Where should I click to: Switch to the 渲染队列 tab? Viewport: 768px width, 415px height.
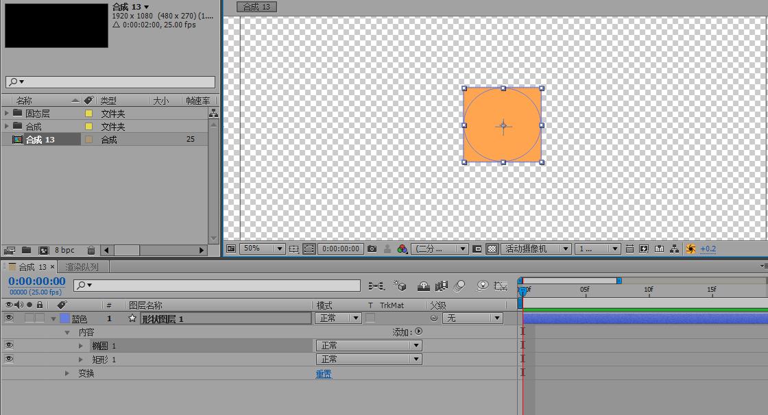click(82, 267)
